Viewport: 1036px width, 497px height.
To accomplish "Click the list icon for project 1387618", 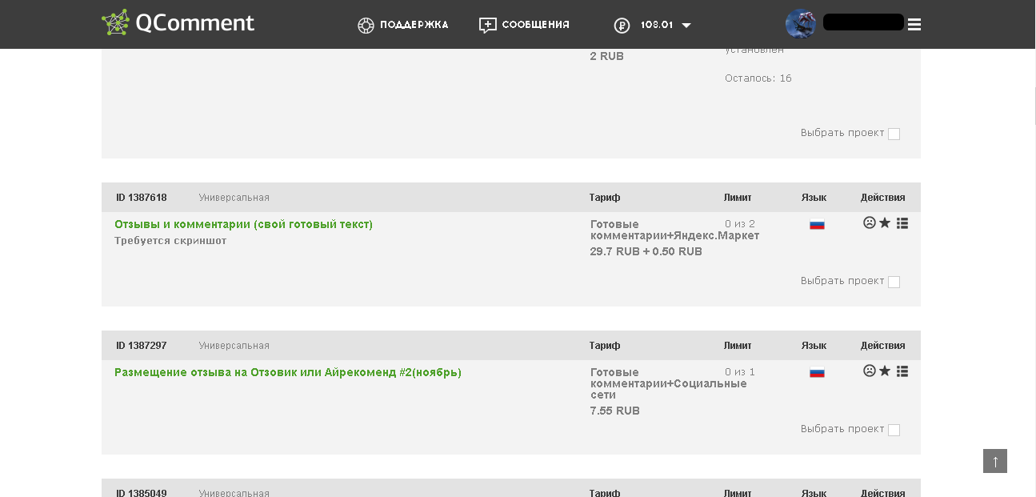I will click(x=902, y=223).
